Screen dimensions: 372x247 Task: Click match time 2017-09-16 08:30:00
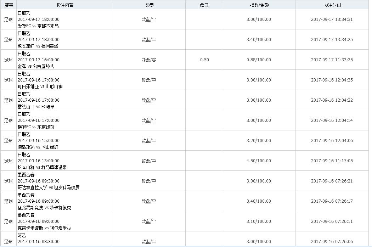coord(38,242)
